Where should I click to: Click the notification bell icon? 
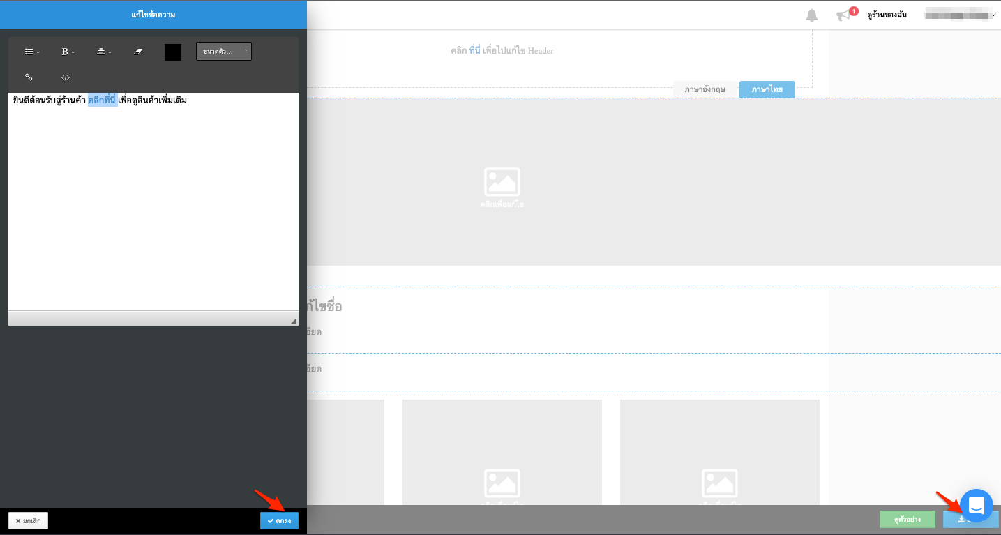812,15
